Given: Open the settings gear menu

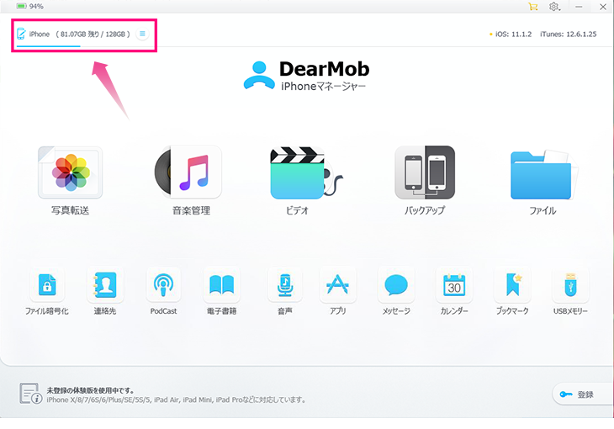Looking at the screenshot, I should point(554,7).
